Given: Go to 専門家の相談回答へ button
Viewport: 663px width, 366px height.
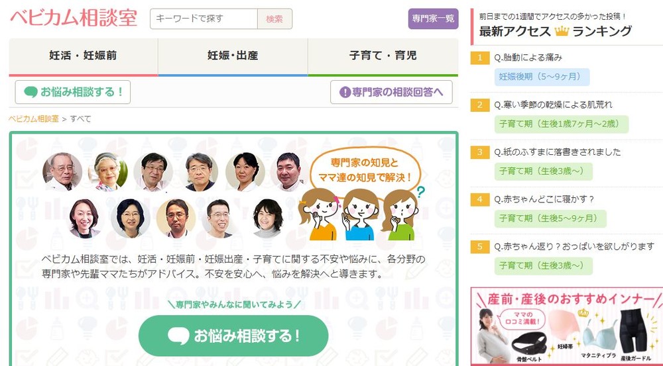Looking at the screenshot, I should click(x=391, y=92).
